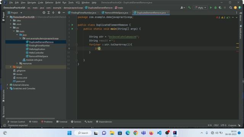
Task: Open the Navigate menu
Action: pos(32,3)
